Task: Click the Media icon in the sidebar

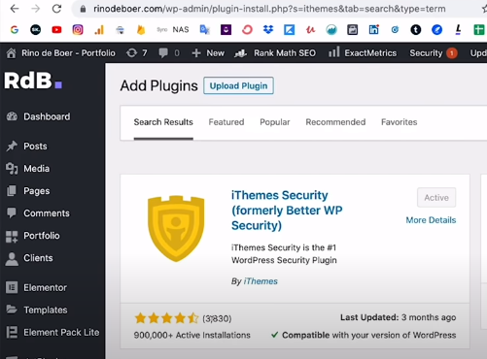Action: [x=12, y=169]
